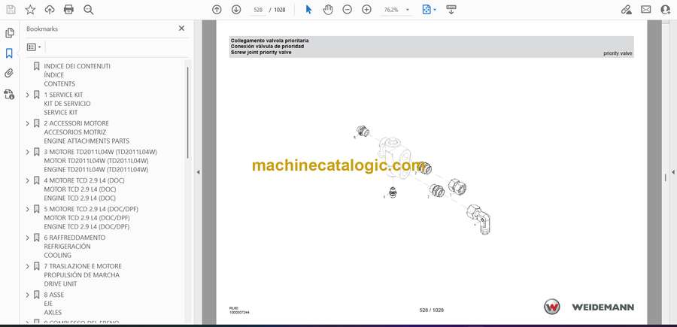Go to next page arrow

click(236, 10)
